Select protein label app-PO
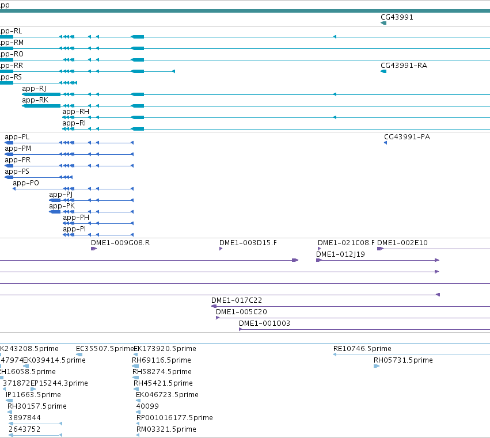 click(x=26, y=183)
